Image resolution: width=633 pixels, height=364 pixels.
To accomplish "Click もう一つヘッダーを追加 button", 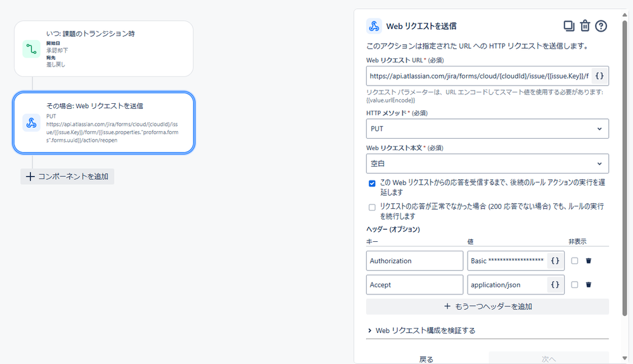I will (x=487, y=306).
